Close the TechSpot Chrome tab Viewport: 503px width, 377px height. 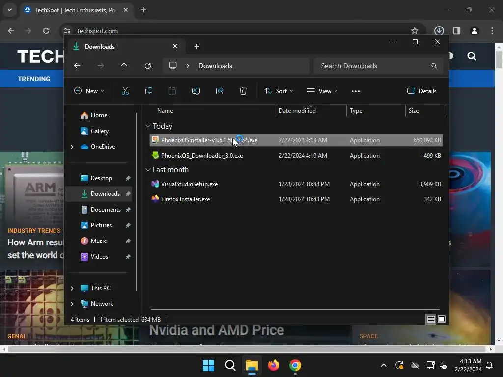point(126,10)
